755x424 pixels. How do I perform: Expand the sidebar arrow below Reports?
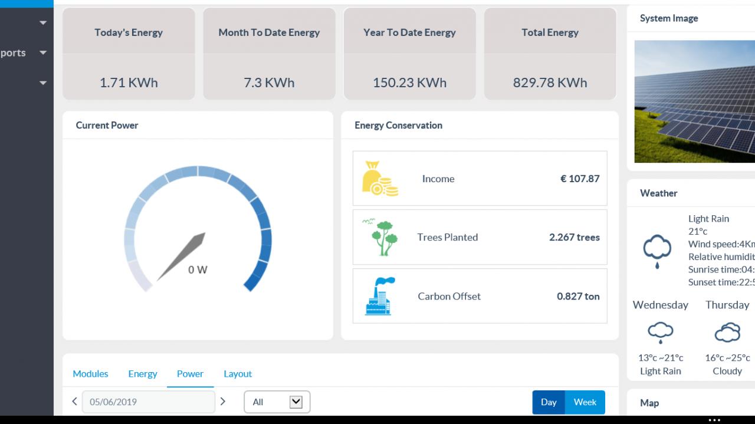(43, 83)
